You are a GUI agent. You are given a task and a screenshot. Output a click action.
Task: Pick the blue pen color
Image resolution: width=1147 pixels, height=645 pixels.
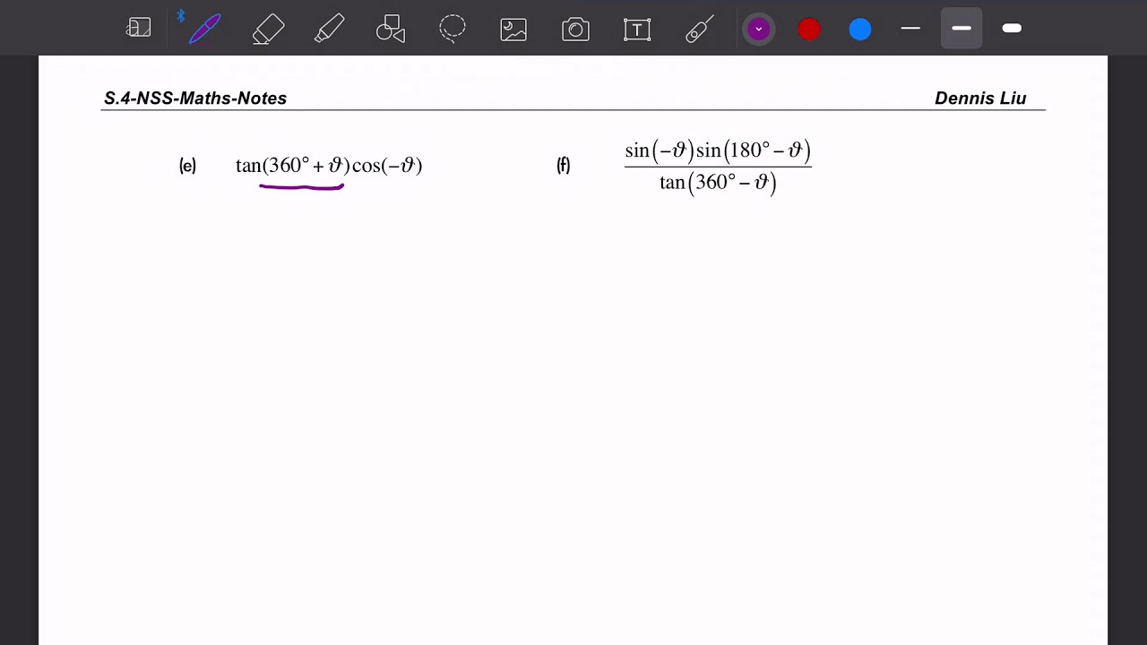(x=860, y=30)
